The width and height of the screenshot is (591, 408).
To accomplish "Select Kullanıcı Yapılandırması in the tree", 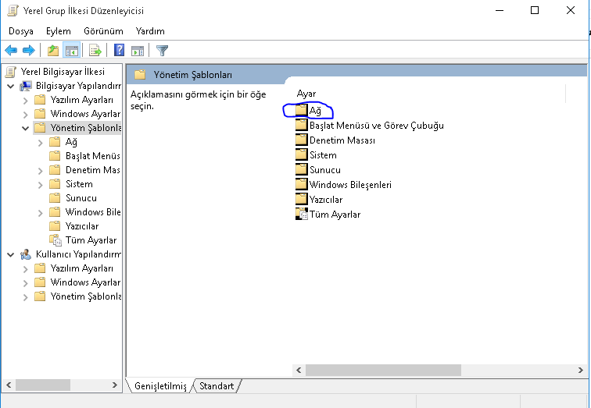I will [78, 254].
